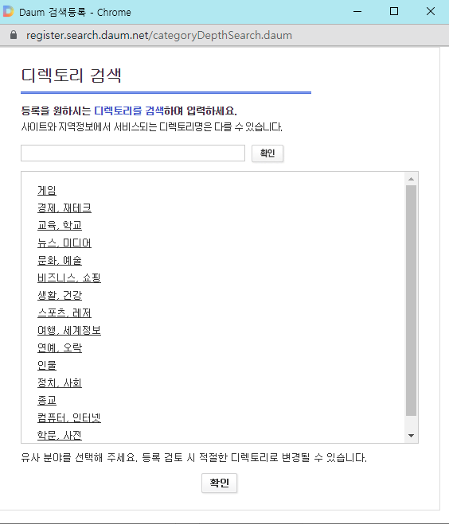Select the 학문, 사전 category
This screenshot has height=524, width=449.
click(x=60, y=435)
